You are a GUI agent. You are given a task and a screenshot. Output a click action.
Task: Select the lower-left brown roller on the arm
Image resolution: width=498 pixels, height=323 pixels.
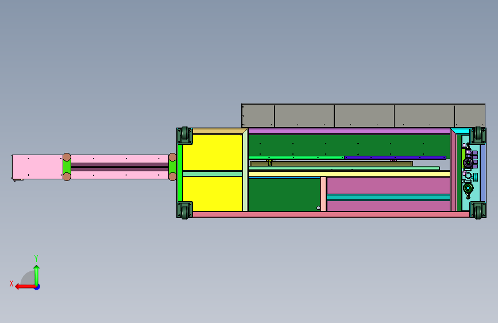[x=67, y=176]
